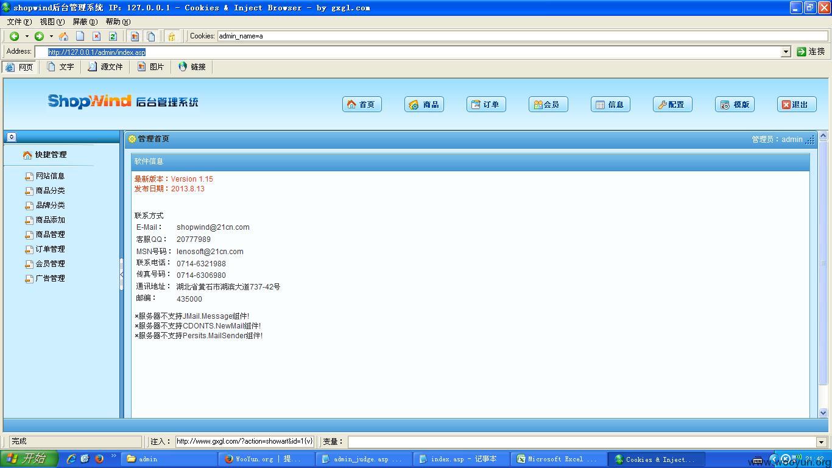Expand the Address bar dropdown
This screenshot has height=468, width=832.
786,52
